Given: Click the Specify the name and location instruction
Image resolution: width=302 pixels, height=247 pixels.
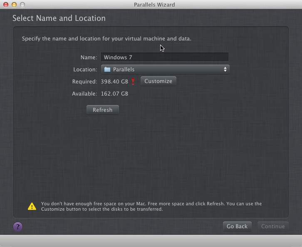Looking at the screenshot, I should pyautogui.click(x=106, y=39).
